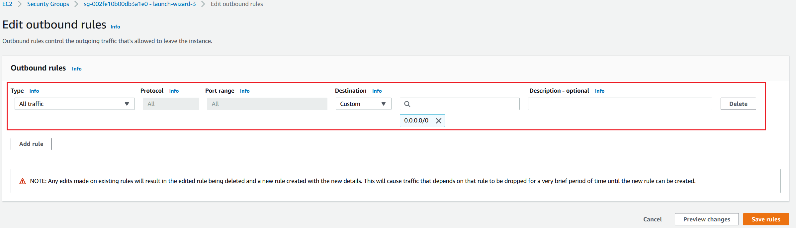The width and height of the screenshot is (796, 228).
Task: Open the Type dropdown showing All traffic
Action: click(x=74, y=104)
